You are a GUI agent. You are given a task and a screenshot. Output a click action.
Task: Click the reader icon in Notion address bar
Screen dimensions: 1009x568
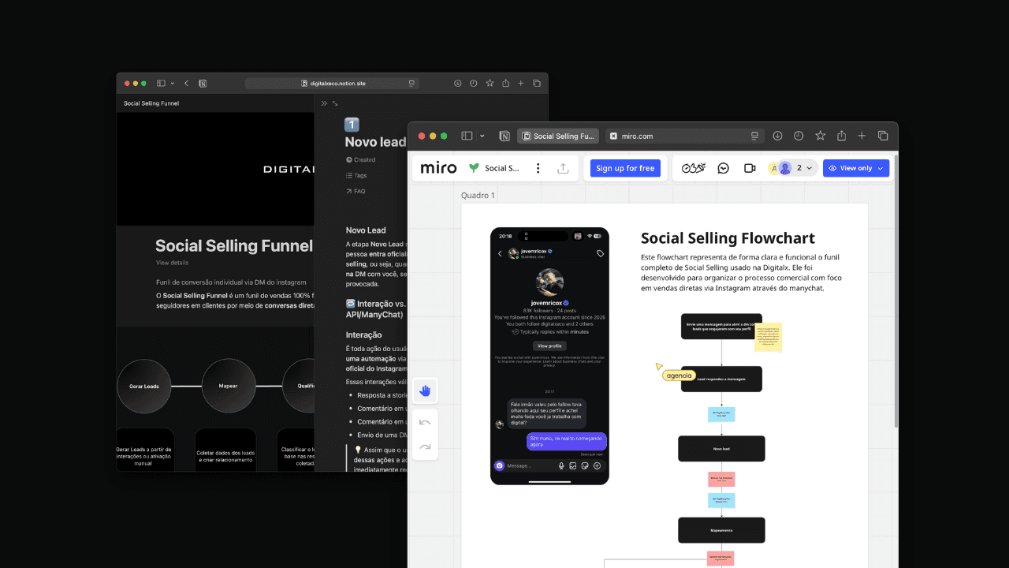(x=411, y=83)
